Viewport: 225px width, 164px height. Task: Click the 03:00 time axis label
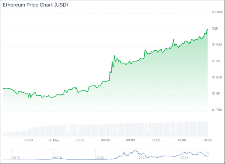[x=80, y=140]
